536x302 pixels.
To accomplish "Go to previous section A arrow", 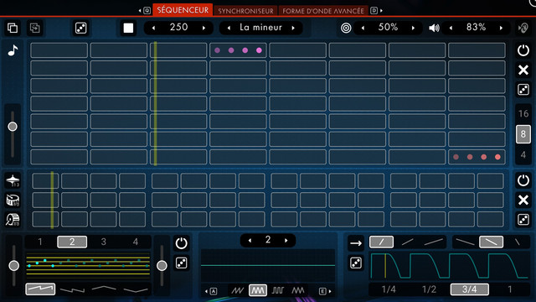I will 211,291.
